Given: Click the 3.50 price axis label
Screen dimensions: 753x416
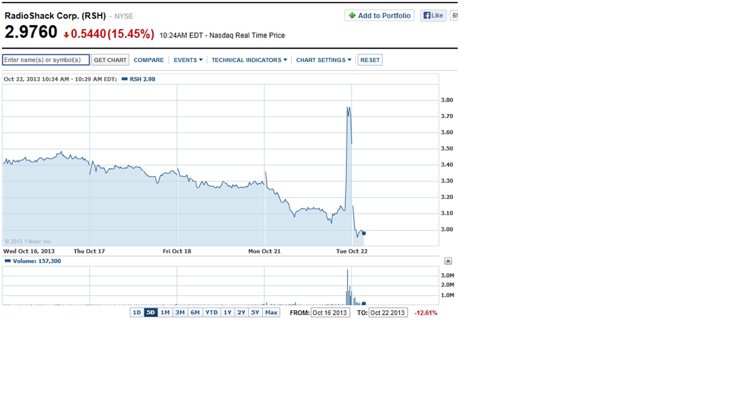Looking at the screenshot, I should coord(447,149).
